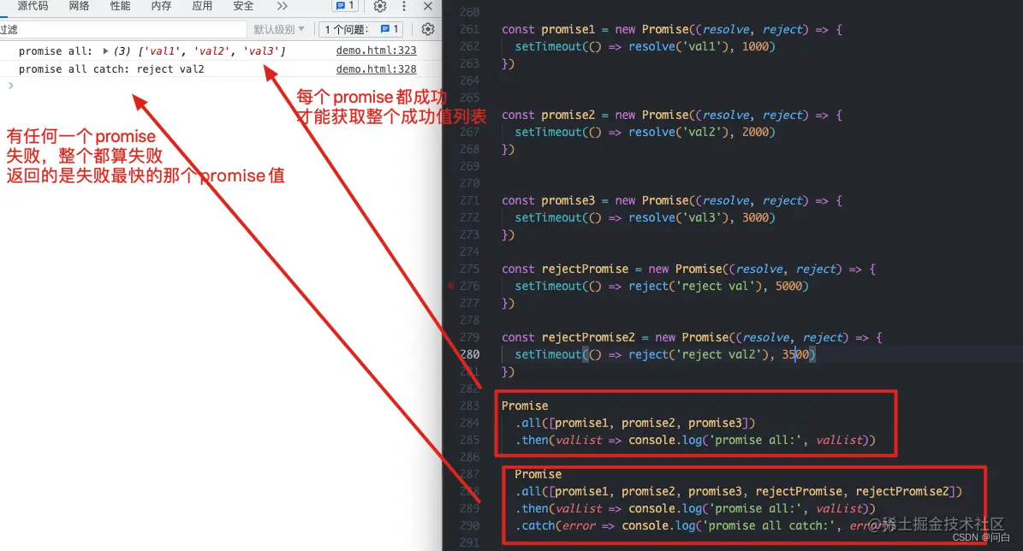
Task: Click the console prompt chevron
Action: click(x=10, y=85)
